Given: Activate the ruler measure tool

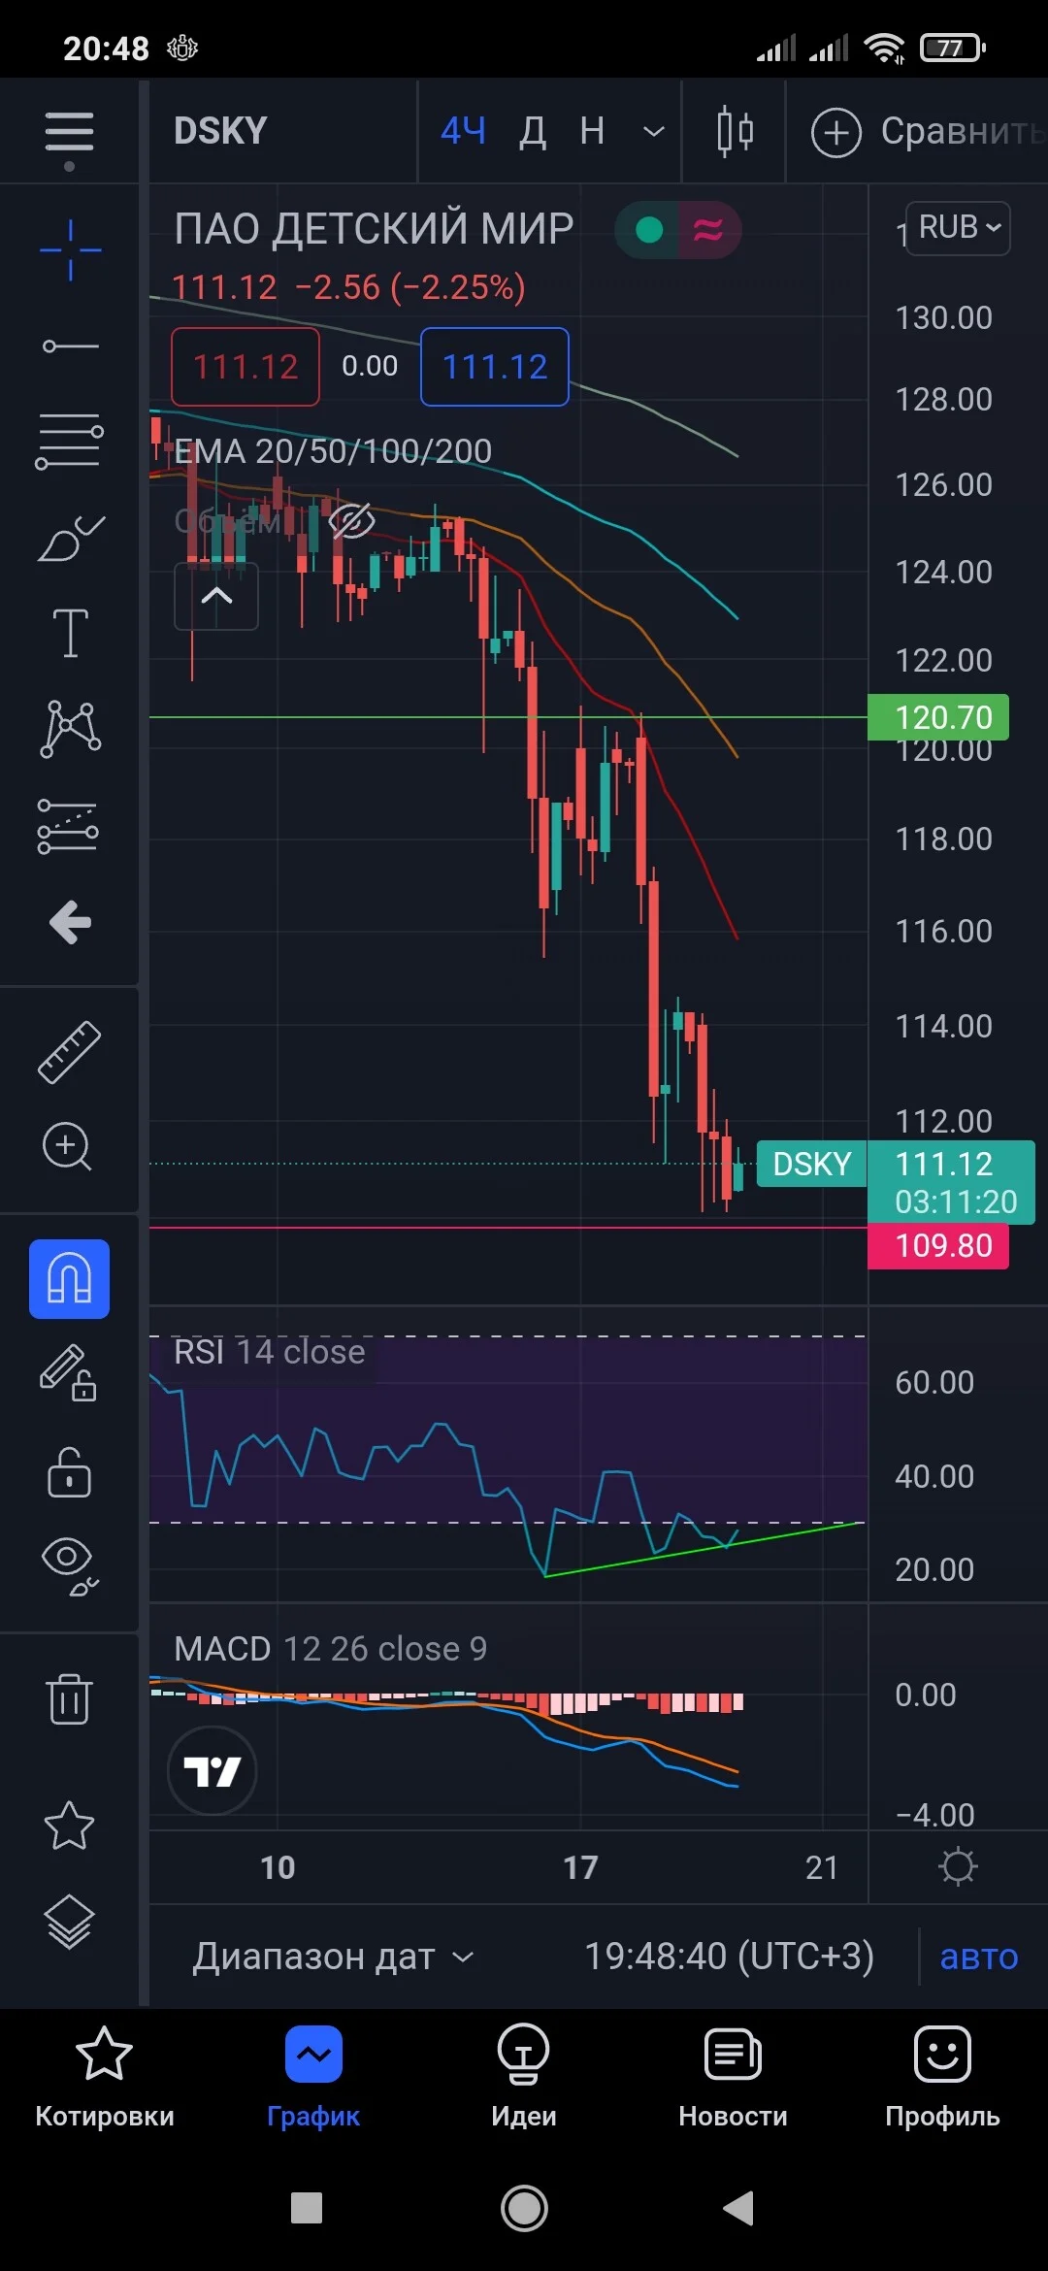Looking at the screenshot, I should (70, 1052).
